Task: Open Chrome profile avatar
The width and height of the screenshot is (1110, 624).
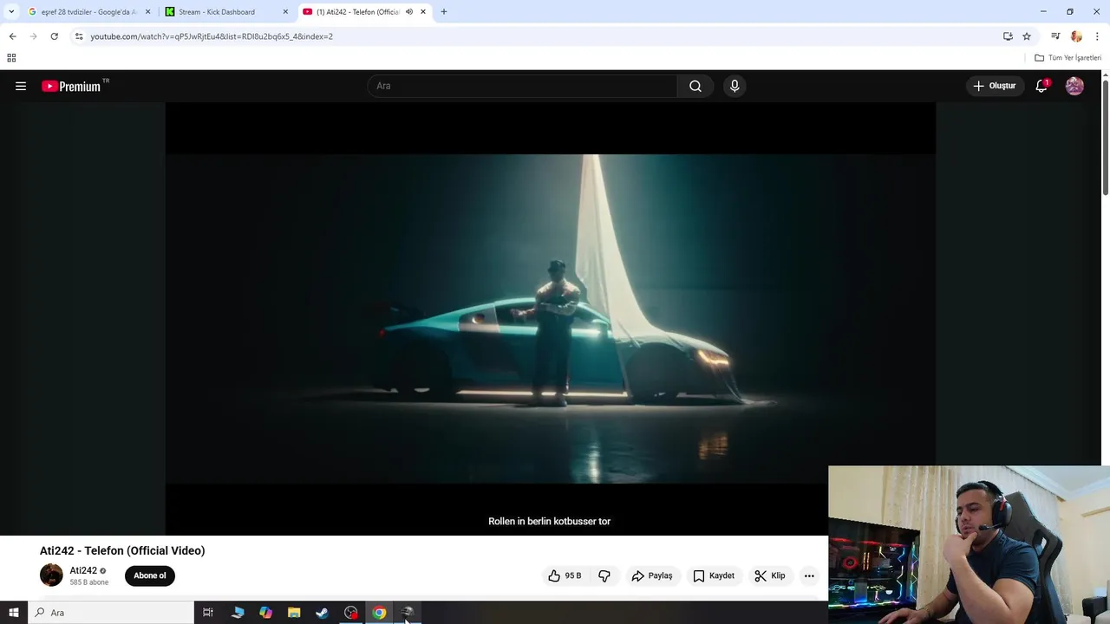Action: click(1076, 36)
